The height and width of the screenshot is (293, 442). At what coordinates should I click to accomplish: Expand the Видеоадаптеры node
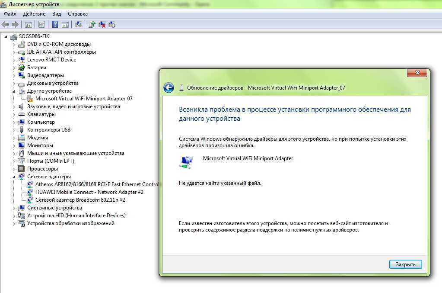14,76
